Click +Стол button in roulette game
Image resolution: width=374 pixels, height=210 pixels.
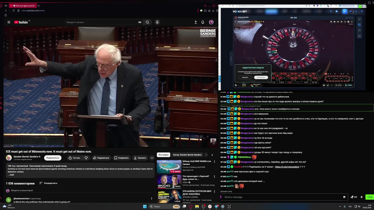[x=338, y=85]
